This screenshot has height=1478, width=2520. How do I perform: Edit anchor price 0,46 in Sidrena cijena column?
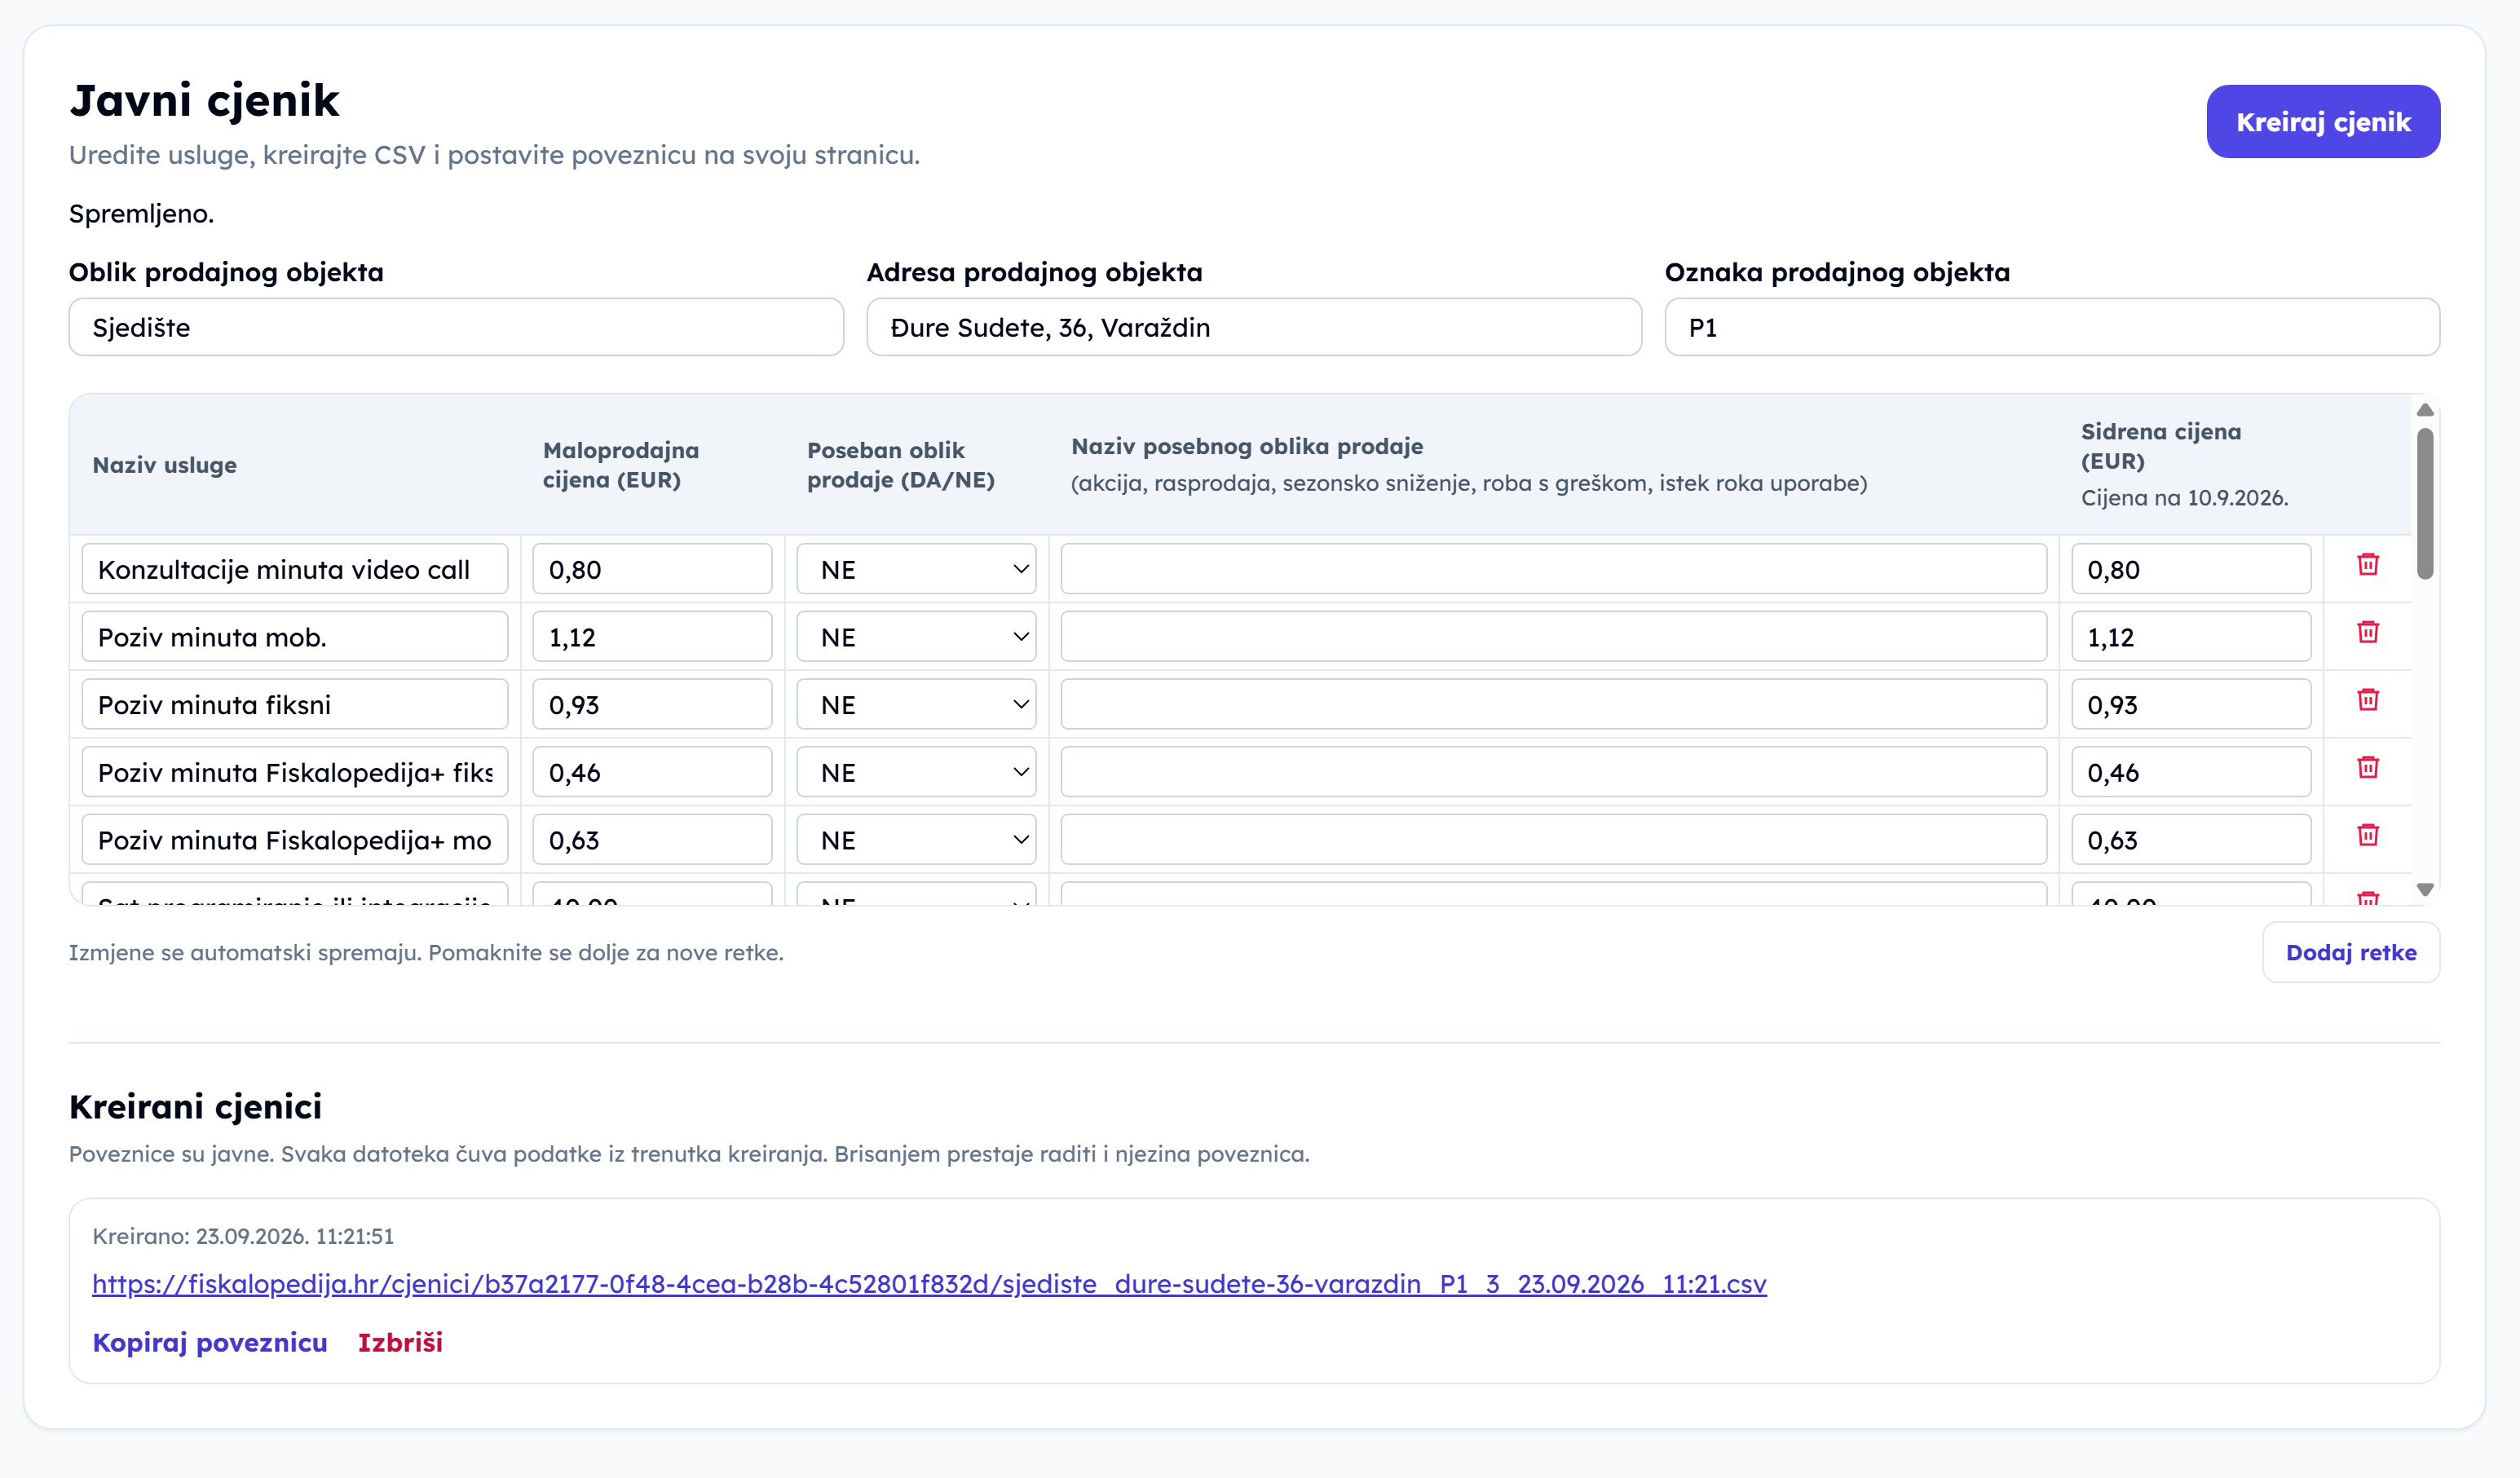coord(2191,772)
